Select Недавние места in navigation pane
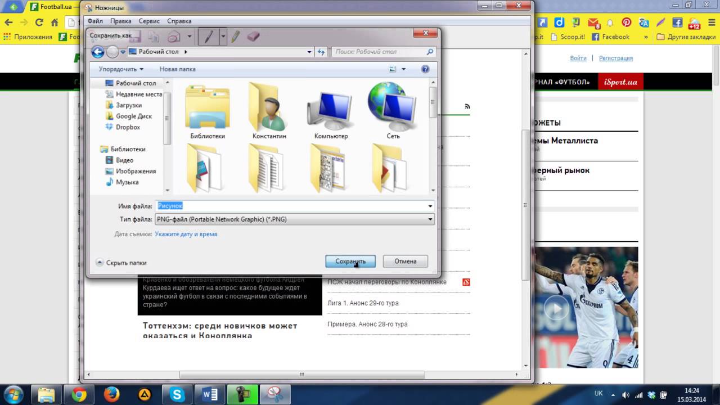Screen dimensions: 720x405 (134, 94)
